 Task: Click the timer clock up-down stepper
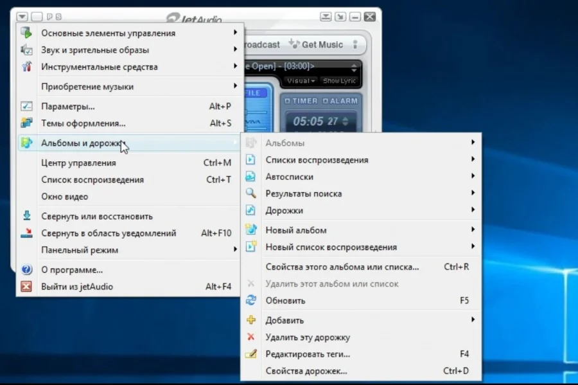tap(345, 121)
